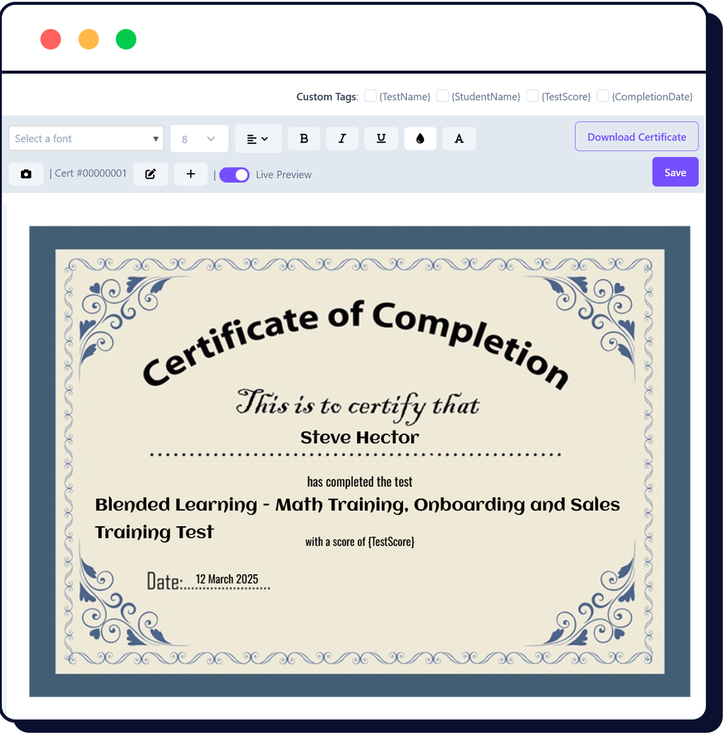Check the {StudentName} custom tag
Screen dimensions: 724x734
[442, 96]
